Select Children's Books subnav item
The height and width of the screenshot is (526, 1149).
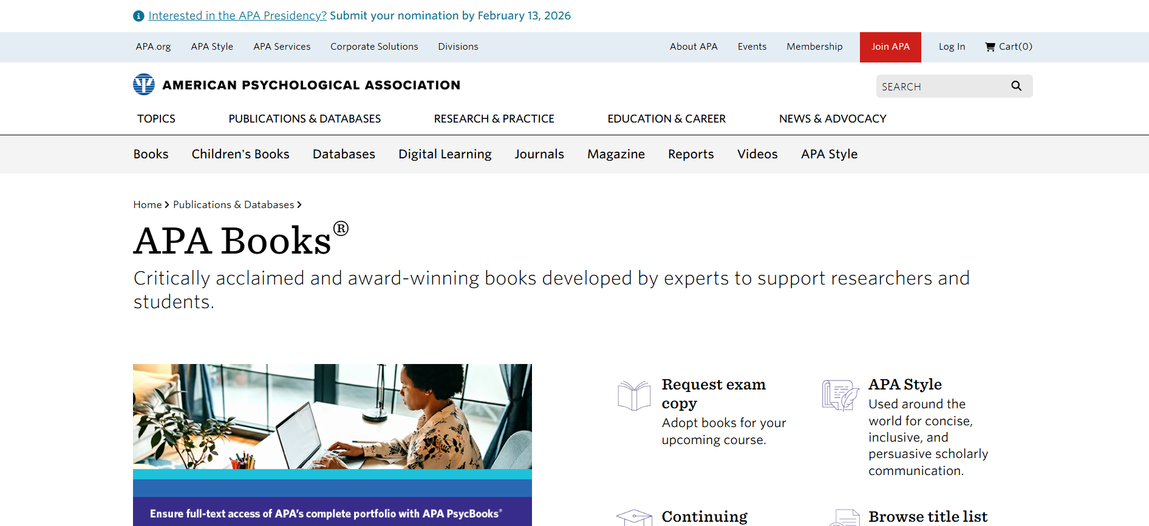pyautogui.click(x=240, y=154)
